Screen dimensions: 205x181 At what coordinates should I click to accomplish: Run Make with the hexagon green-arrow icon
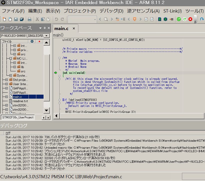coord(165,19)
